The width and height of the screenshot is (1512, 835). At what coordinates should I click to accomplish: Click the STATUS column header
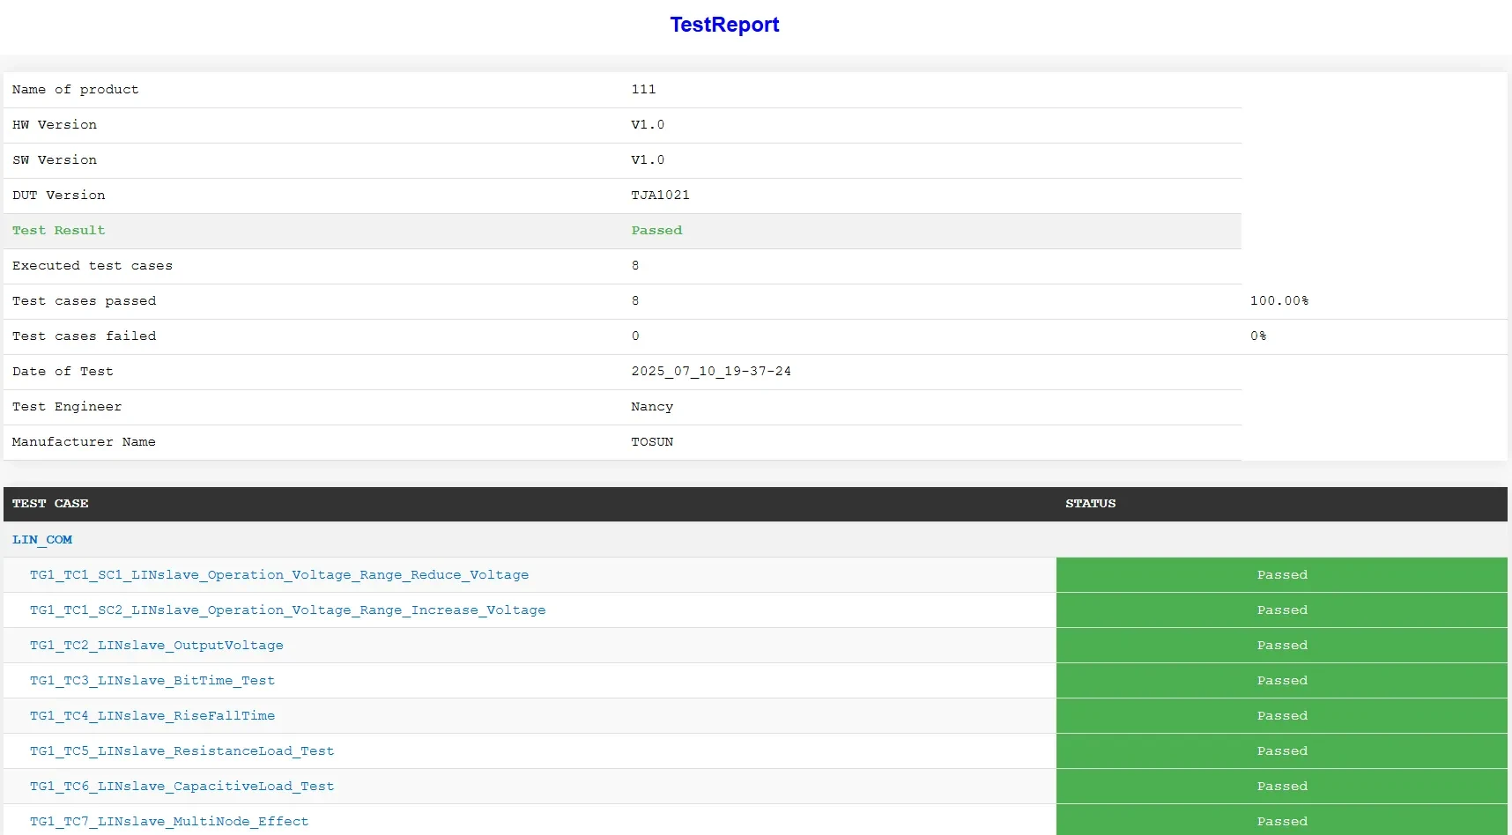[x=1090, y=504]
